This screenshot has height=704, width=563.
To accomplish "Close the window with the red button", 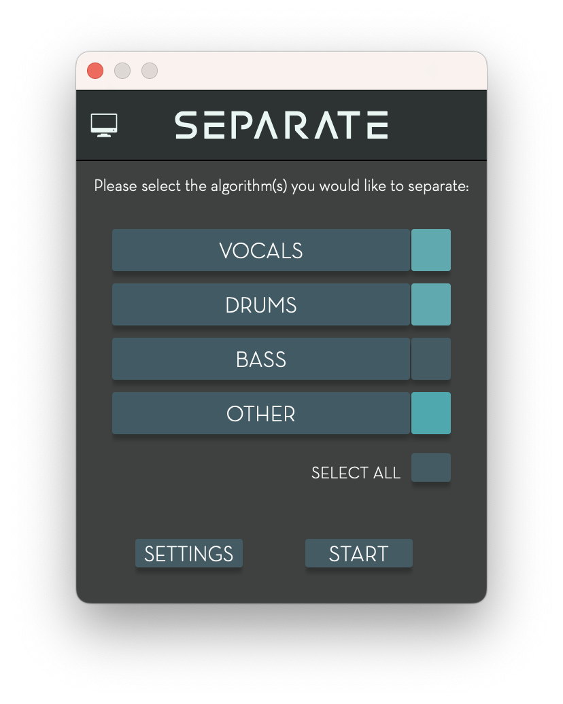I will [95, 71].
